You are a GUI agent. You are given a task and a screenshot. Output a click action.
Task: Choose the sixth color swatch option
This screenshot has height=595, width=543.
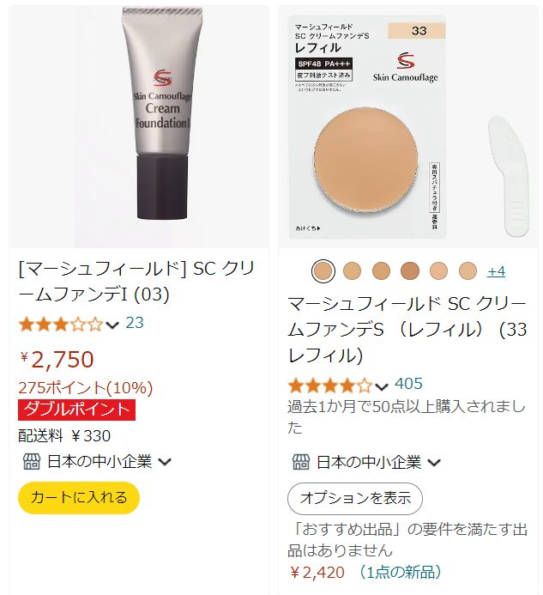click(468, 271)
